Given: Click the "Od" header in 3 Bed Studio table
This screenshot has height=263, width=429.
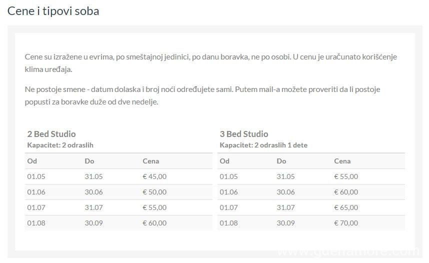Looking at the screenshot, I should click(224, 161).
